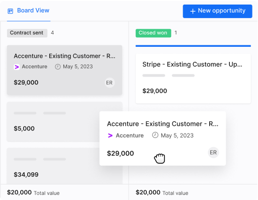Click the clock icon on Contract sent card
The width and height of the screenshot is (258, 200).
tap(58, 66)
